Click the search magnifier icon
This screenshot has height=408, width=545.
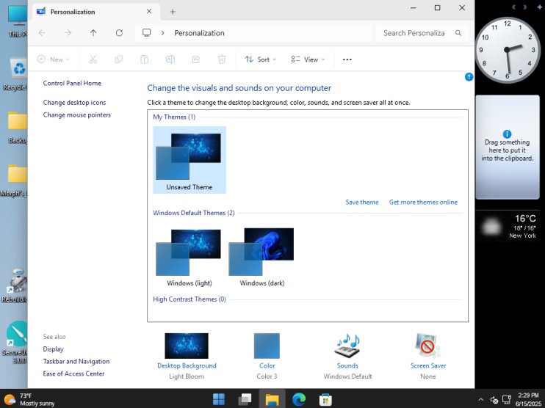(x=458, y=33)
